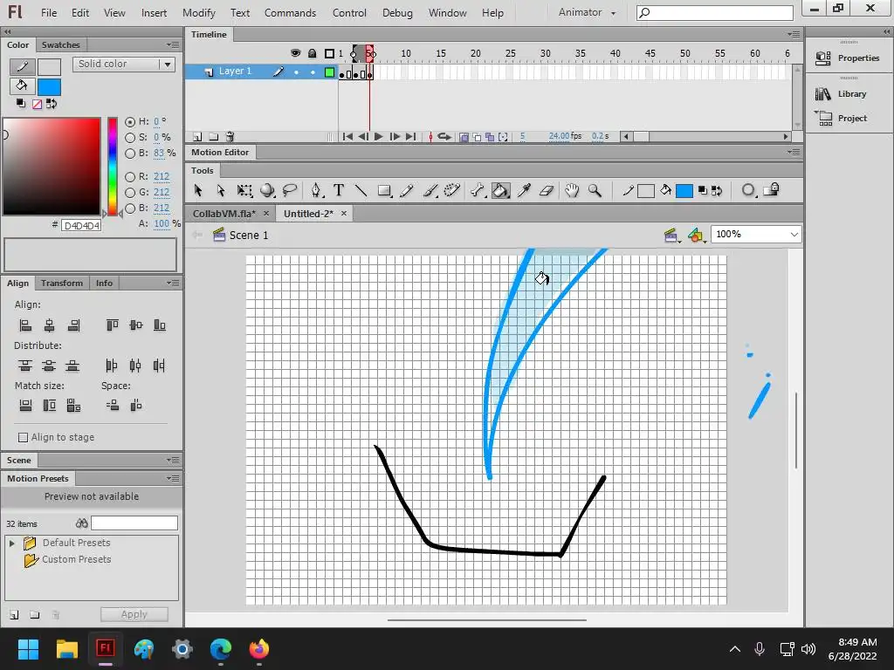
Task: Select the Lasso tool
Action: tap(290, 190)
